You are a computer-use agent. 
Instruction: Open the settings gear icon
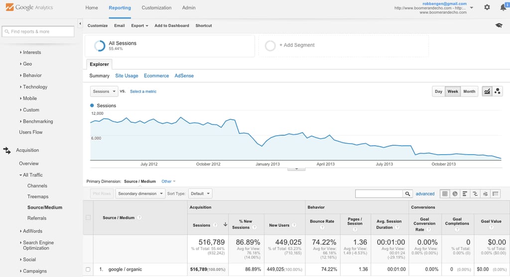pos(487,7)
